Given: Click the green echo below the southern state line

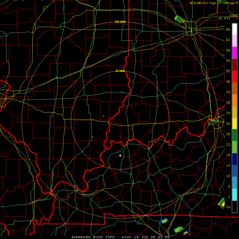Looking at the screenshot, I should (164, 221).
